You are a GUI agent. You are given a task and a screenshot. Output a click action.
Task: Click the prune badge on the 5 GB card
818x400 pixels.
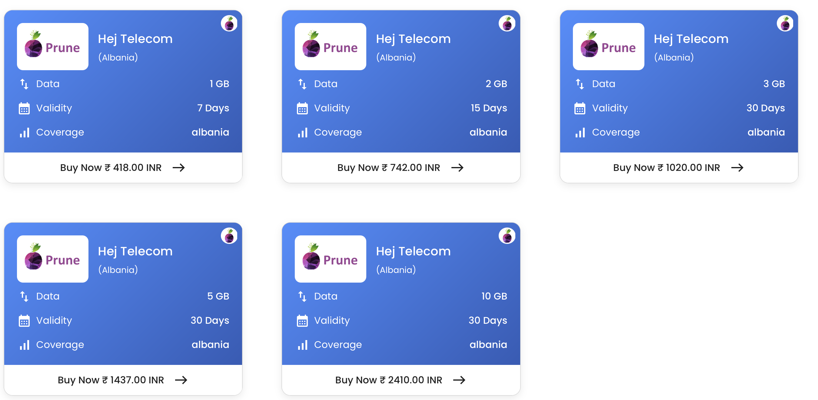pyautogui.click(x=229, y=236)
